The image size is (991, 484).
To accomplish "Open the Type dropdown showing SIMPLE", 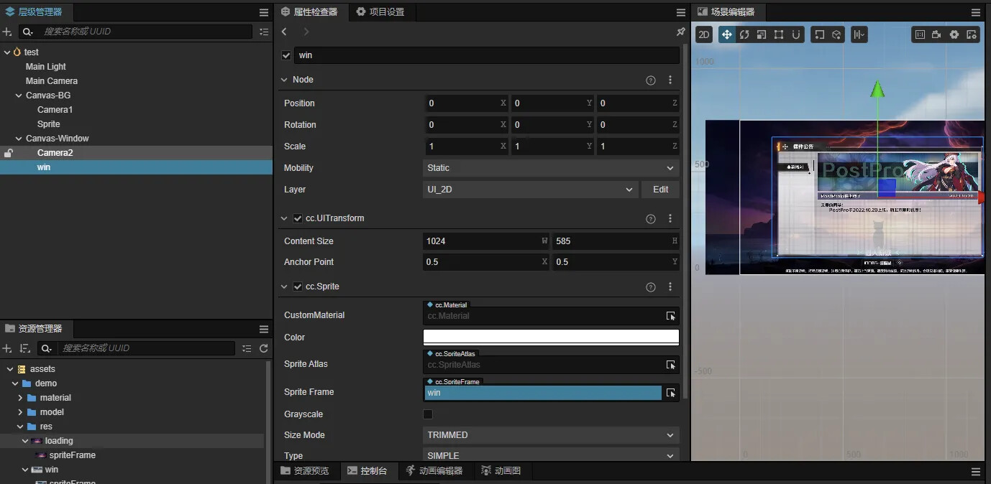I will coord(551,455).
